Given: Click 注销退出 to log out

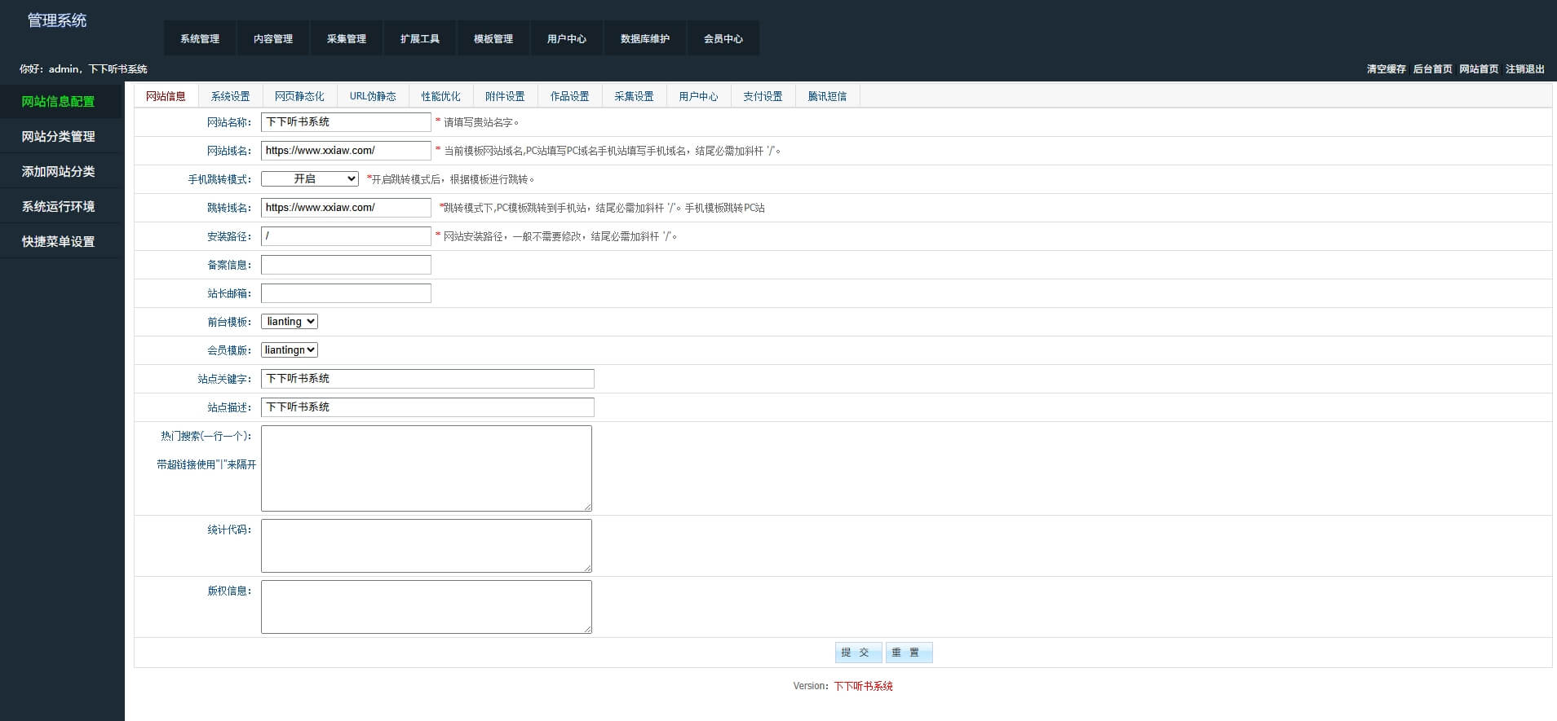Looking at the screenshot, I should pos(1525,69).
